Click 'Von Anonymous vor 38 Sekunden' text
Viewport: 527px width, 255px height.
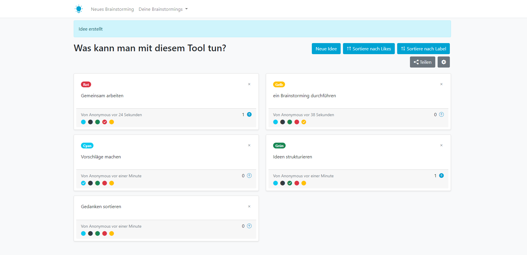click(x=304, y=115)
